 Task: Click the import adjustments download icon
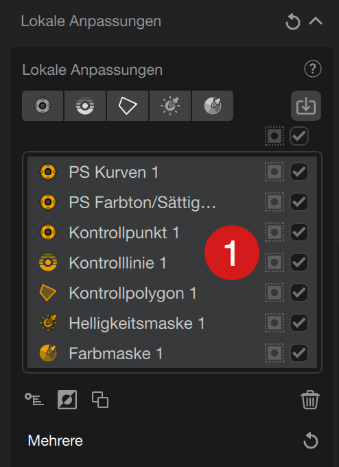306,106
